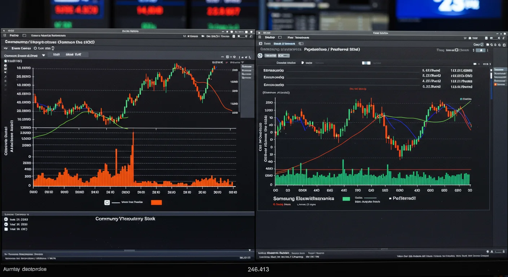
Task: Click the circular arrow icon beside left chart options
Action: coord(53,48)
